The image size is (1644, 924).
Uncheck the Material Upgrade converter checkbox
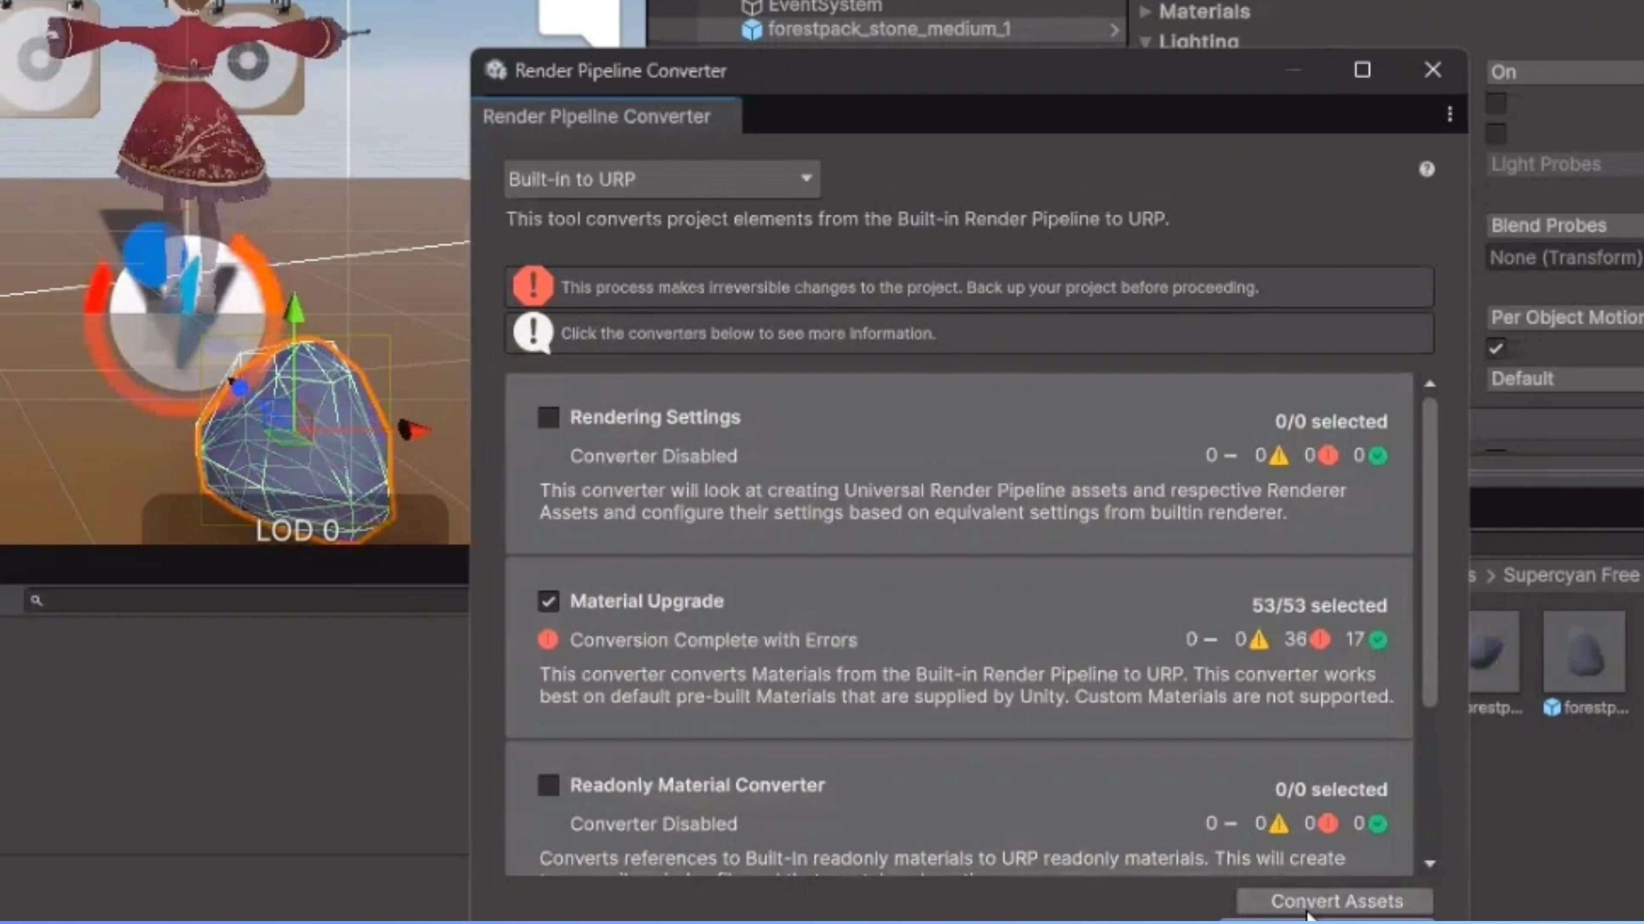pyautogui.click(x=548, y=601)
